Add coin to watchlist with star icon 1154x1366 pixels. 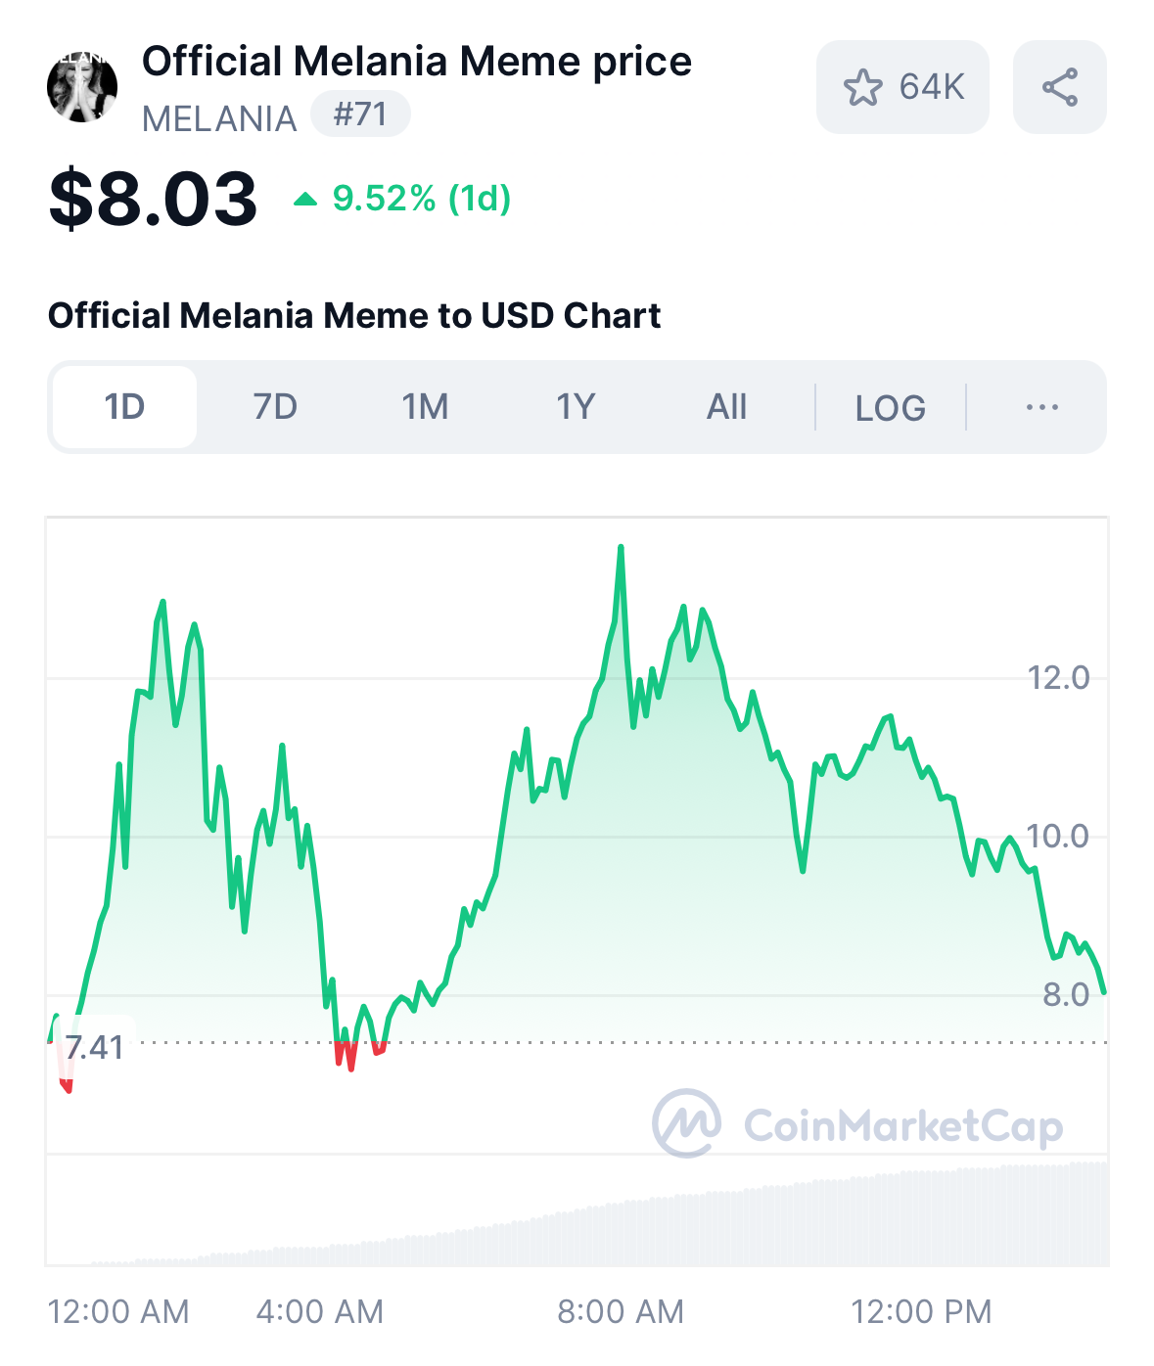[x=902, y=87]
